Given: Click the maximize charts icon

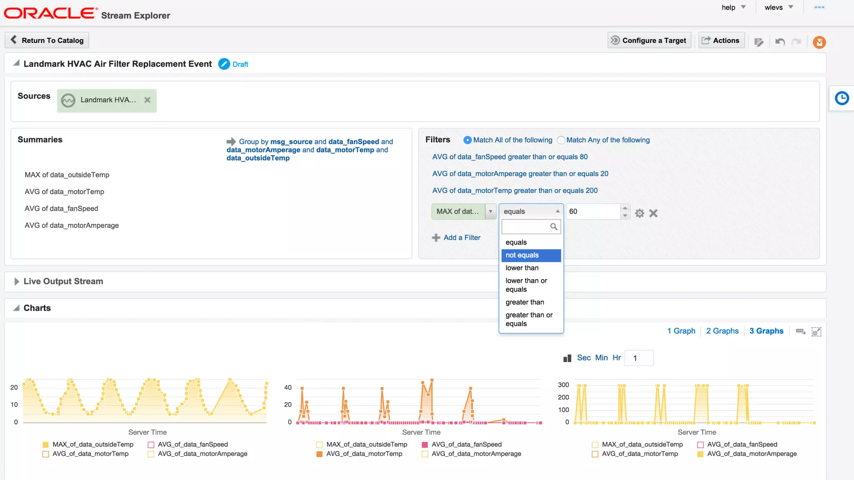Looking at the screenshot, I should [816, 332].
